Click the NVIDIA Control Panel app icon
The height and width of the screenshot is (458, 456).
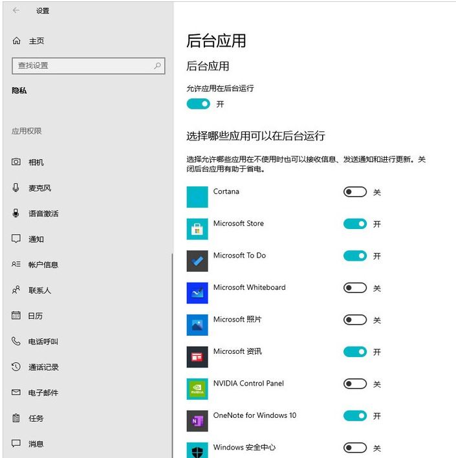point(197,389)
